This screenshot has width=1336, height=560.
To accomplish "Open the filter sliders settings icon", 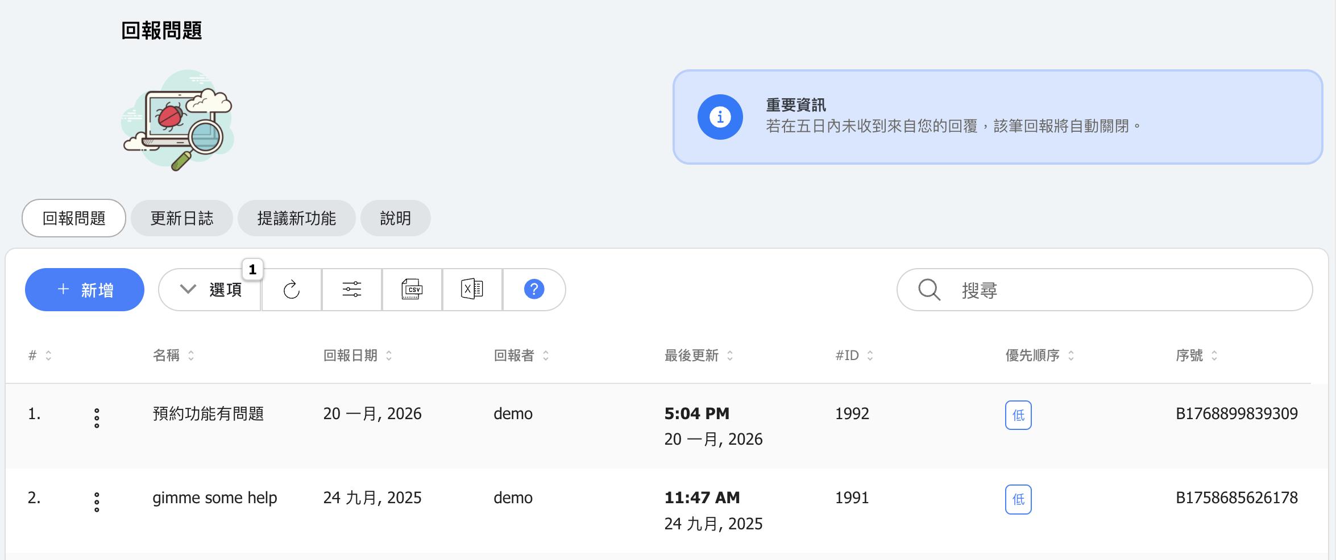I will [x=352, y=290].
